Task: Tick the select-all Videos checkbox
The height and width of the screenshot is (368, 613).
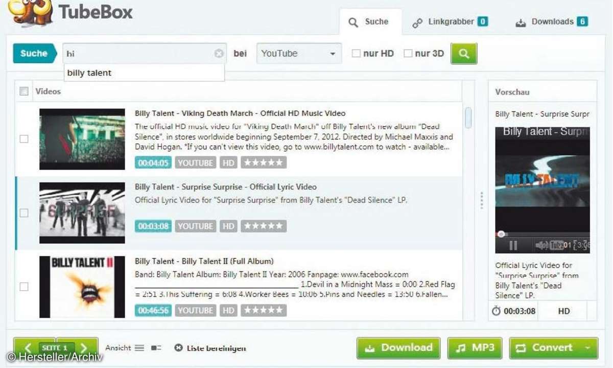Action: coord(24,91)
